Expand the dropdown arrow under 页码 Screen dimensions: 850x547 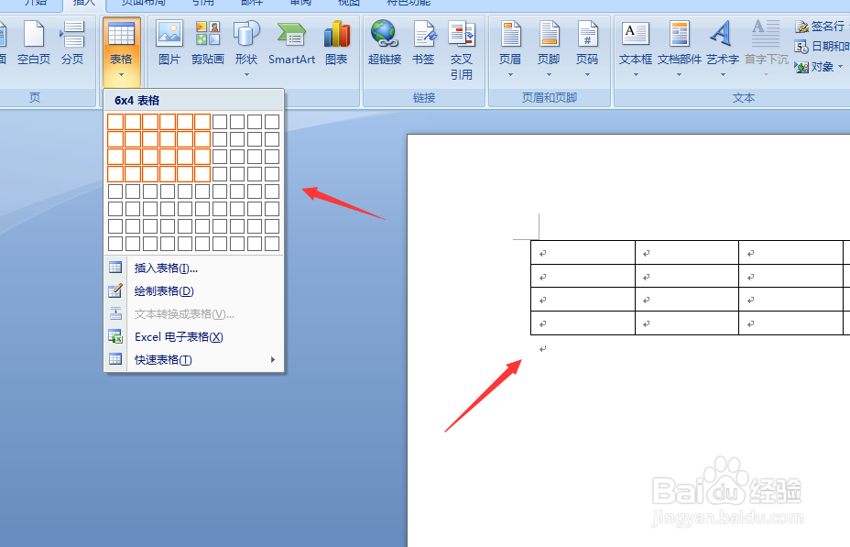pyautogui.click(x=587, y=75)
